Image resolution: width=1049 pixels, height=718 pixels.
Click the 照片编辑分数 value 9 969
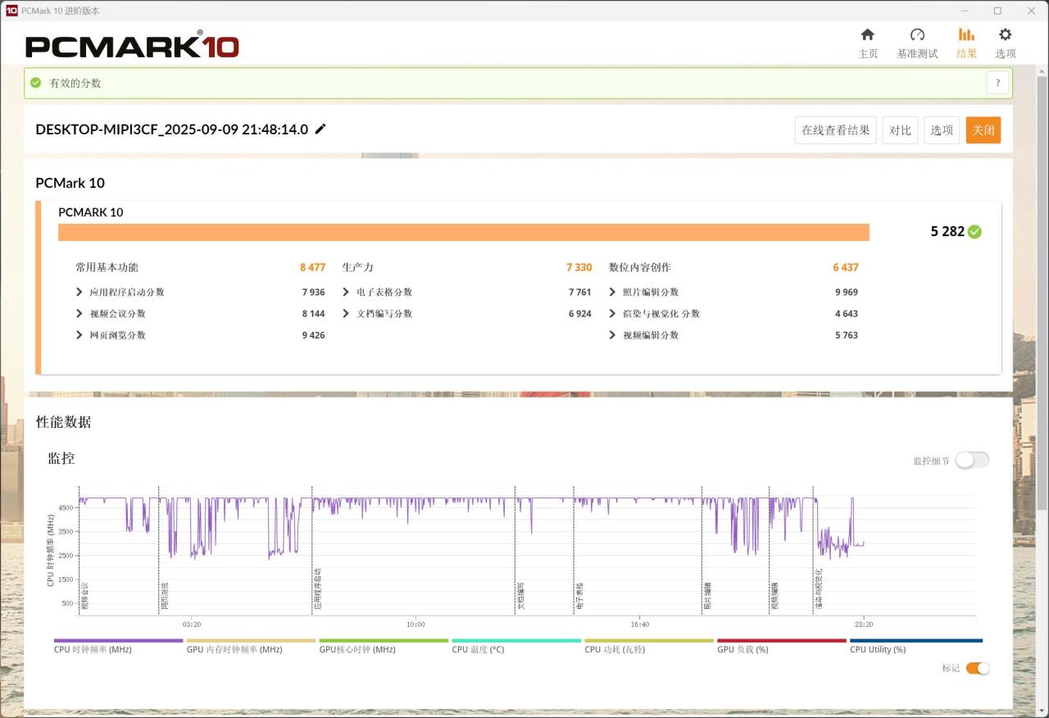tap(847, 292)
